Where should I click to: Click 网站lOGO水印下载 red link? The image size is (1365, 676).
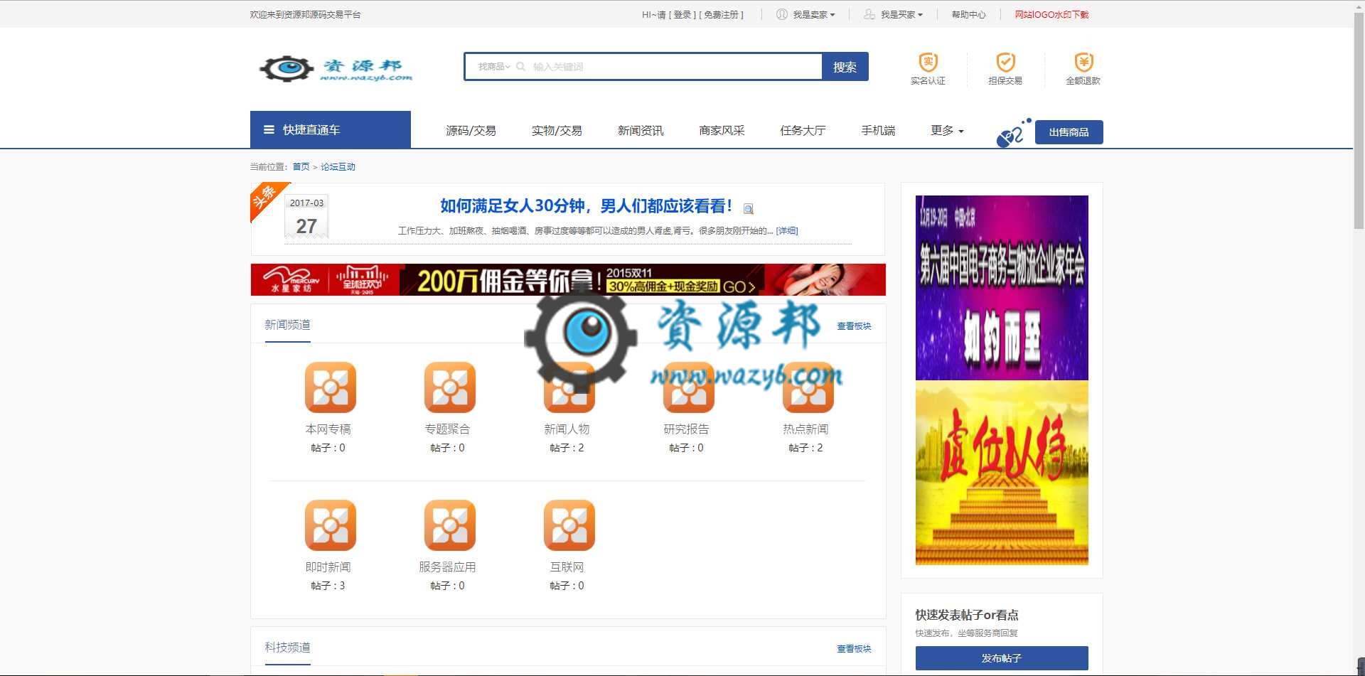point(1051,14)
